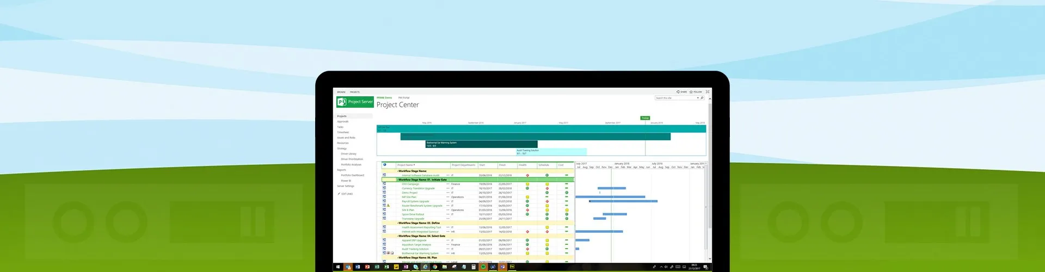Viewport: 1045px width, 272px height.
Task: Open the BROWSE ribbon tab
Action: click(x=341, y=92)
